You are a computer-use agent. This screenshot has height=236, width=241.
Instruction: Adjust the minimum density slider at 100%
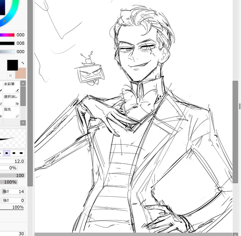tap(9, 182)
